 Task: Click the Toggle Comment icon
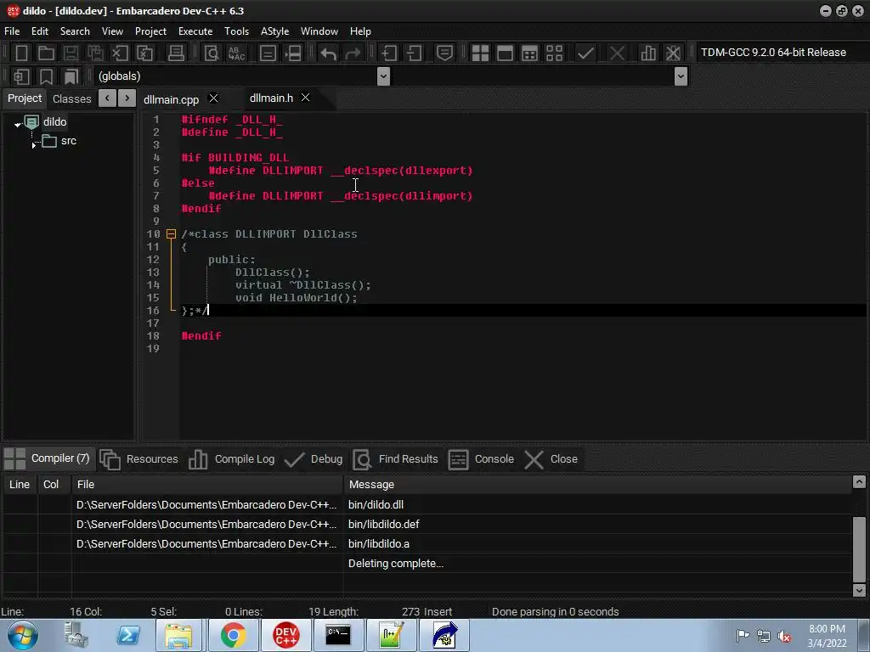444,53
